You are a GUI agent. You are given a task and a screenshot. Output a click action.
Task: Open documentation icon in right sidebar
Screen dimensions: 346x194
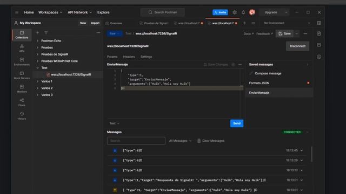click(319, 33)
